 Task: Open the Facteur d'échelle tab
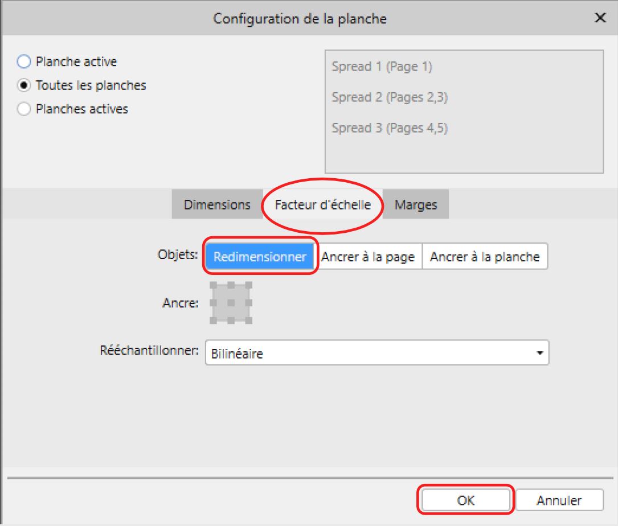322,204
